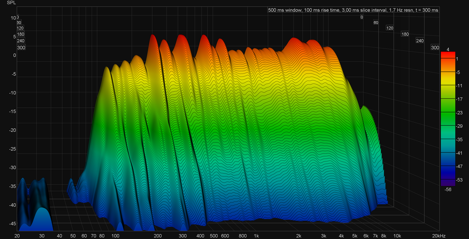Viewport: 469px width, 239px height.
Task: Click the -56 value below the color legend
Action: 448,189
